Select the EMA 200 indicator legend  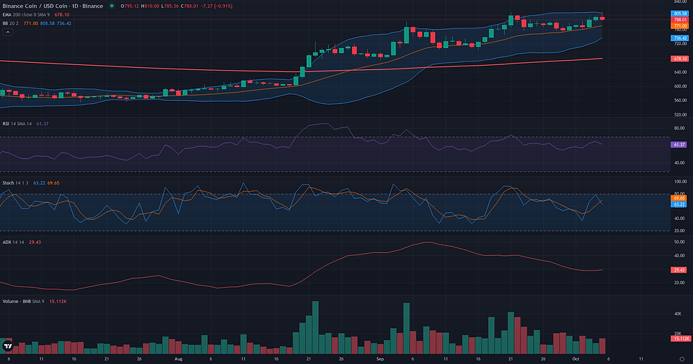pyautogui.click(x=26, y=15)
